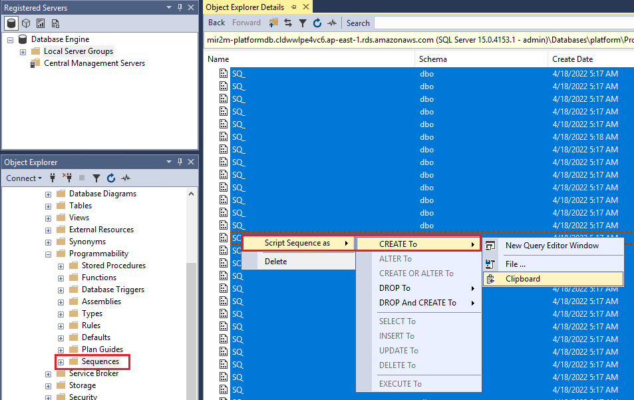Image resolution: width=634 pixels, height=400 pixels.
Task: Expand the Service Broker folder node
Action: click(48, 374)
